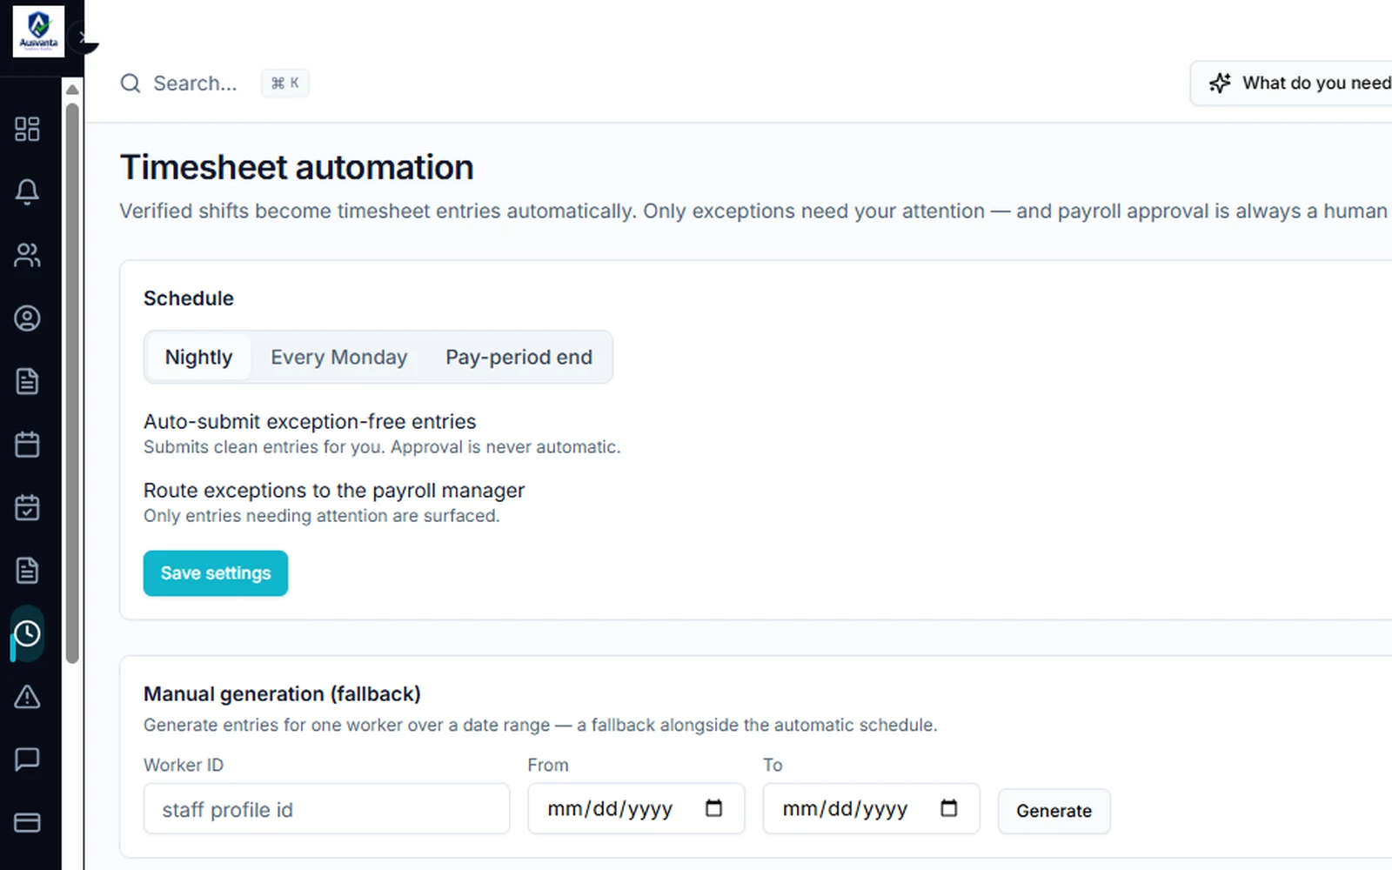This screenshot has width=1392, height=870.
Task: Click 'Route exceptions to the payroll manager' label
Action: tap(334, 491)
